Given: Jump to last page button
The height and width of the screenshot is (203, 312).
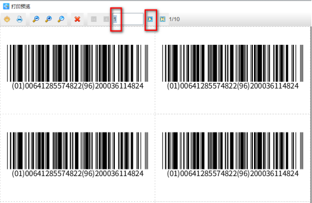Looking at the screenshot, I should pos(163,19).
